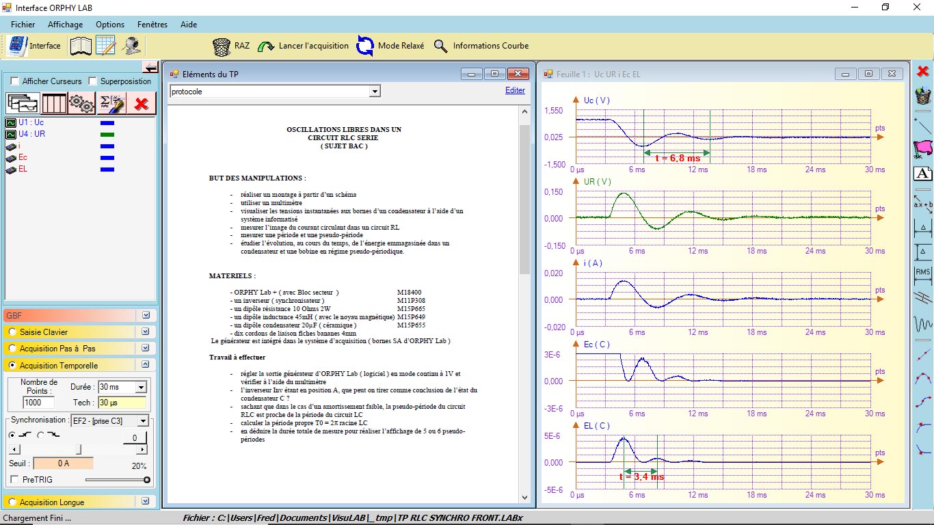Screen dimensions: 934x525
Task: Open the Aide menu
Action: coord(189,25)
